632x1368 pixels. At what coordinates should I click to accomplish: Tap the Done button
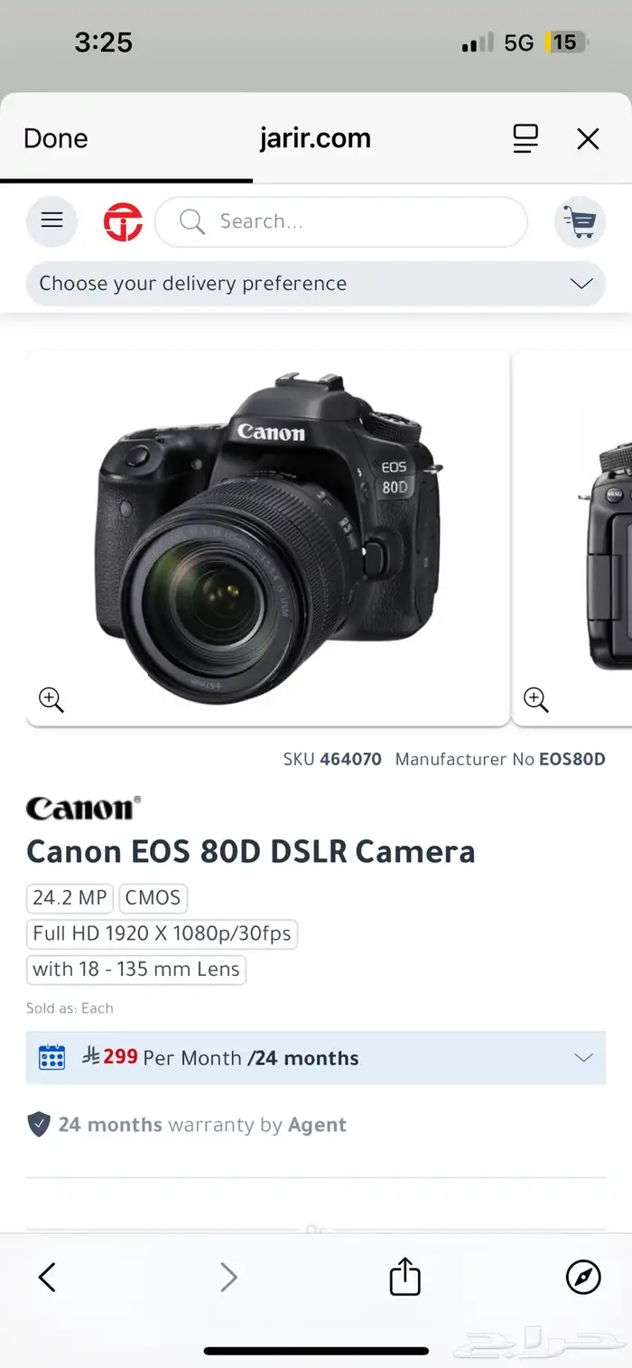coord(56,138)
